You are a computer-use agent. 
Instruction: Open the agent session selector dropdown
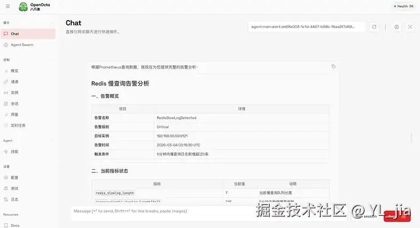[x=307, y=27]
